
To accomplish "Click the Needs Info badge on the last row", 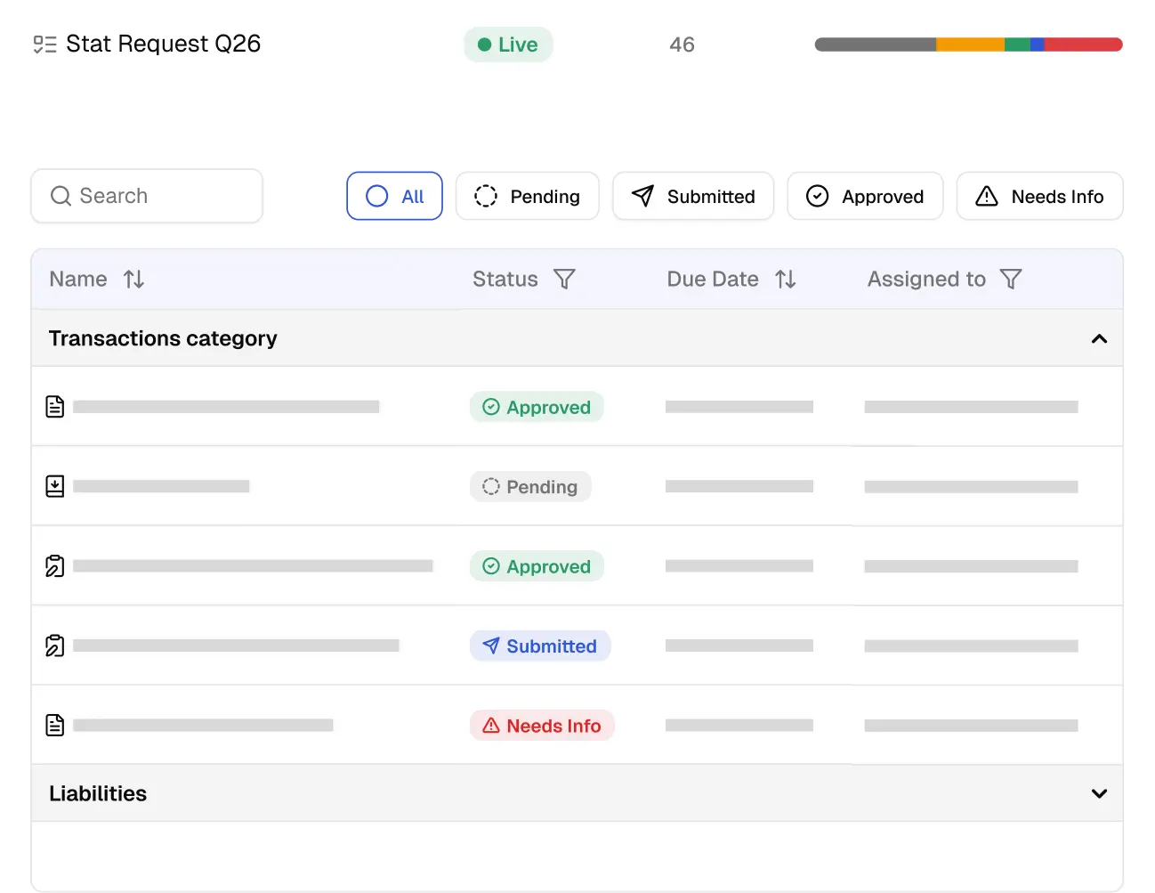I will [542, 725].
